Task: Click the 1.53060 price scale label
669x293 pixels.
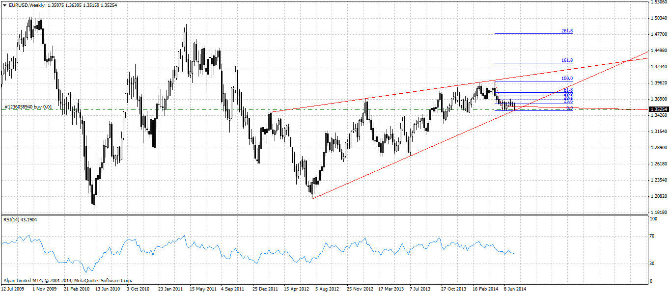Action: coord(658,2)
